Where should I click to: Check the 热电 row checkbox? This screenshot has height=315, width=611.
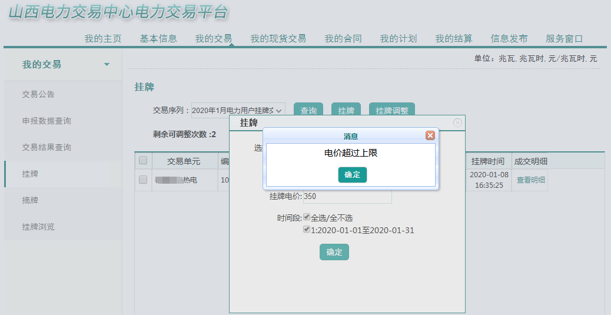click(143, 180)
